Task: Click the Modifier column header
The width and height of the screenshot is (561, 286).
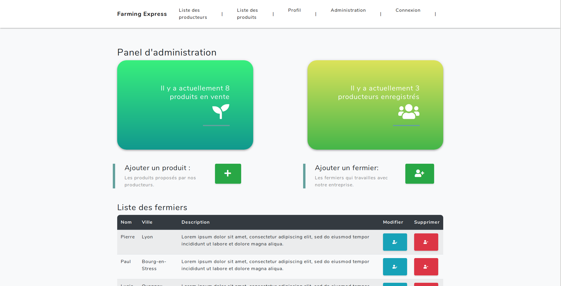Action: tap(393, 222)
